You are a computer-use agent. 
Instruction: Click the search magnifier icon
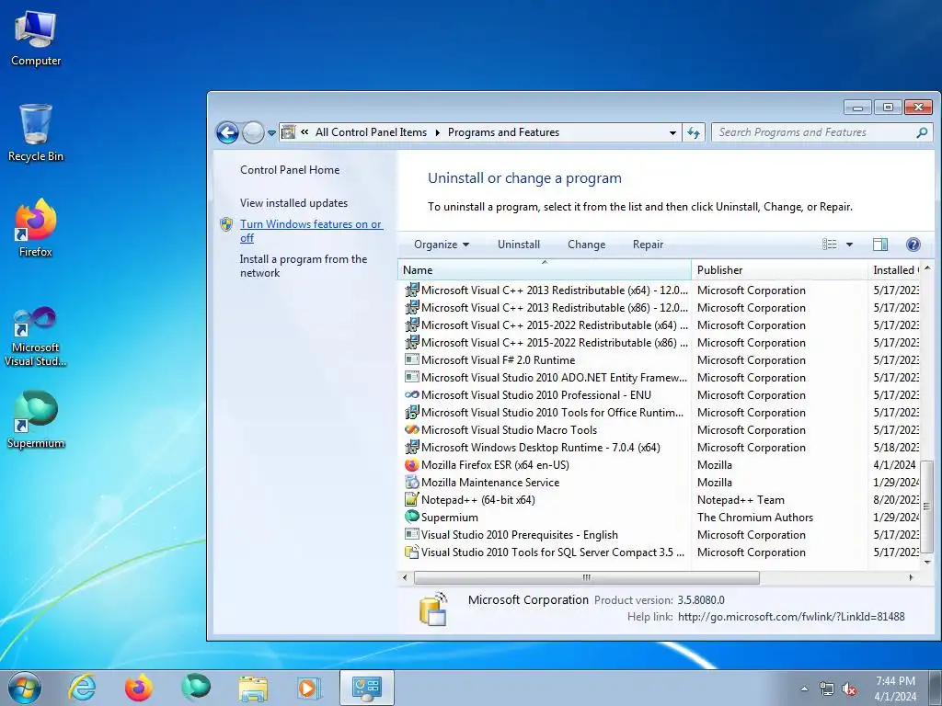pyautogui.click(x=922, y=132)
